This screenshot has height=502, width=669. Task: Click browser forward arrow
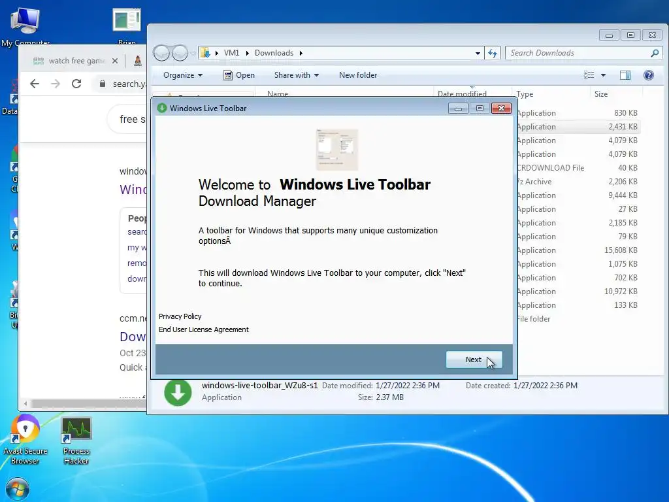coord(56,84)
